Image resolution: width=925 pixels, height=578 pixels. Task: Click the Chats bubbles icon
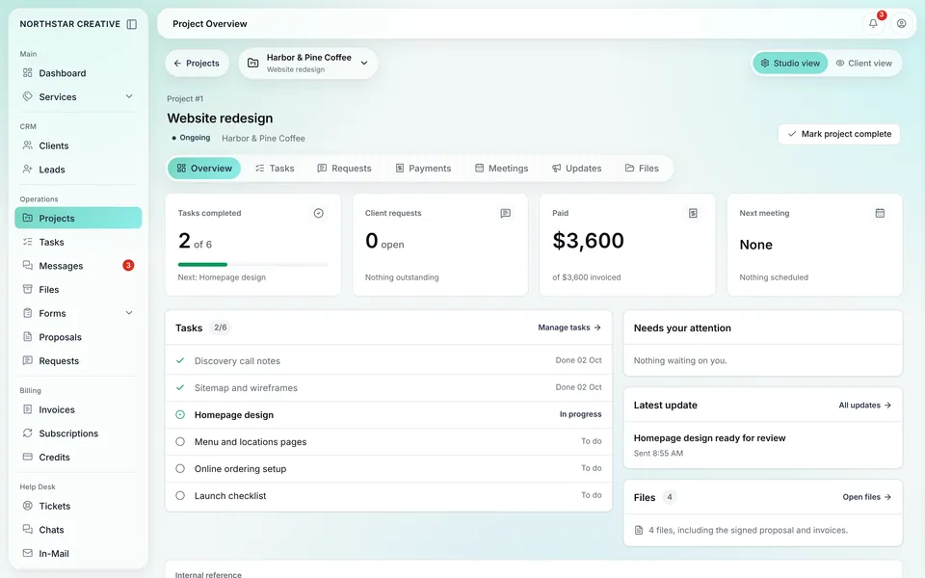click(27, 529)
